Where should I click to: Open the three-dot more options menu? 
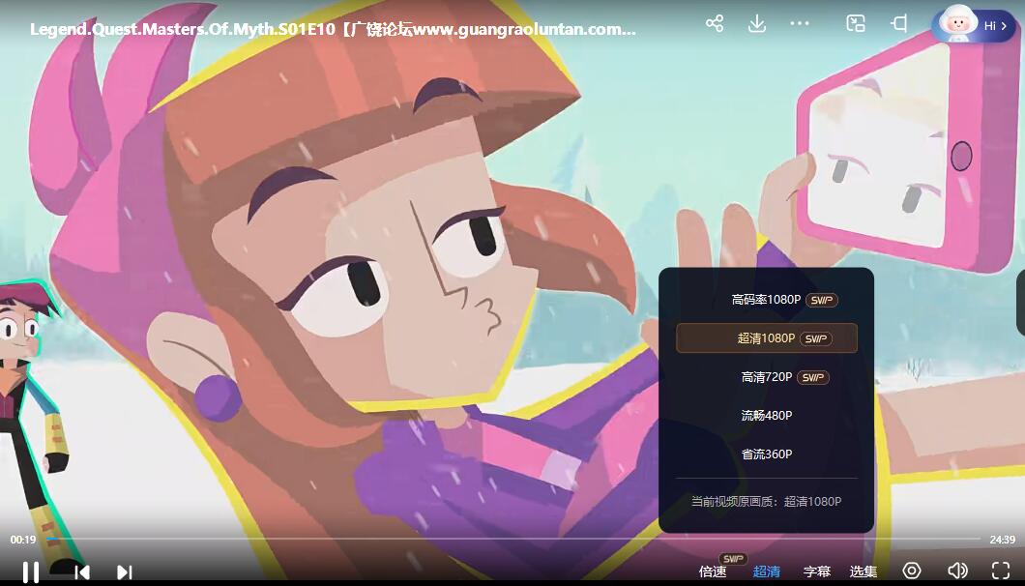click(800, 23)
